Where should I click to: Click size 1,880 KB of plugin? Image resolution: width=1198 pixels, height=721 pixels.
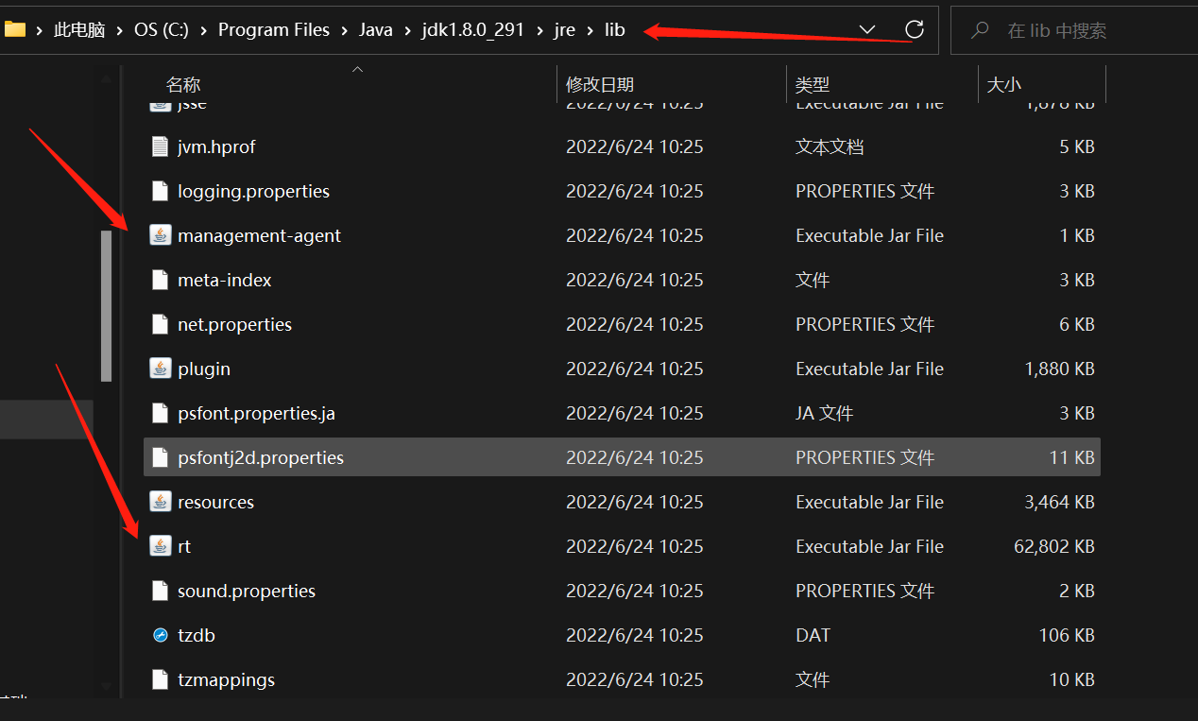[1060, 369]
